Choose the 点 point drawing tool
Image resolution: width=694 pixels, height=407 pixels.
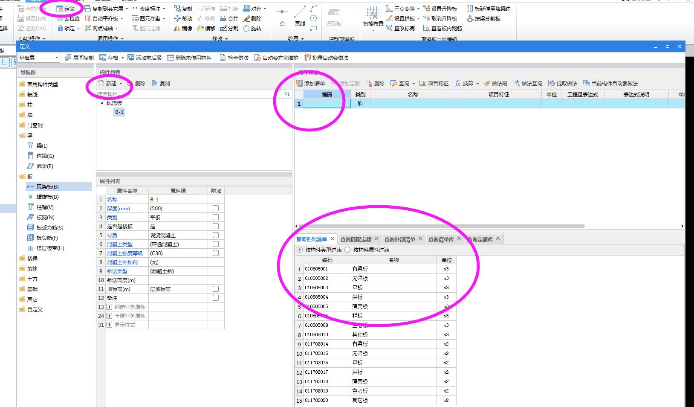tap(282, 16)
